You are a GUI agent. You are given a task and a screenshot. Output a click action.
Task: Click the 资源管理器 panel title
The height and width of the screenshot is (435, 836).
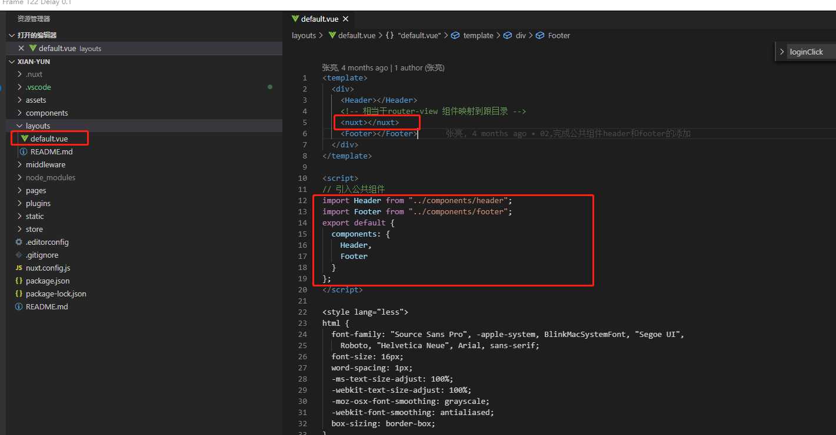click(34, 19)
